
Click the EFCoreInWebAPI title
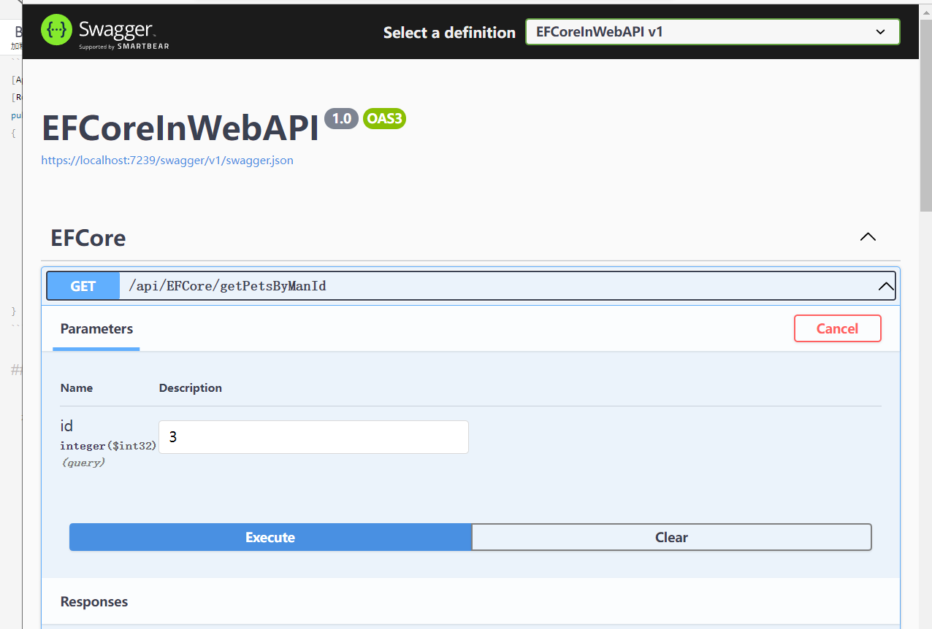point(180,128)
